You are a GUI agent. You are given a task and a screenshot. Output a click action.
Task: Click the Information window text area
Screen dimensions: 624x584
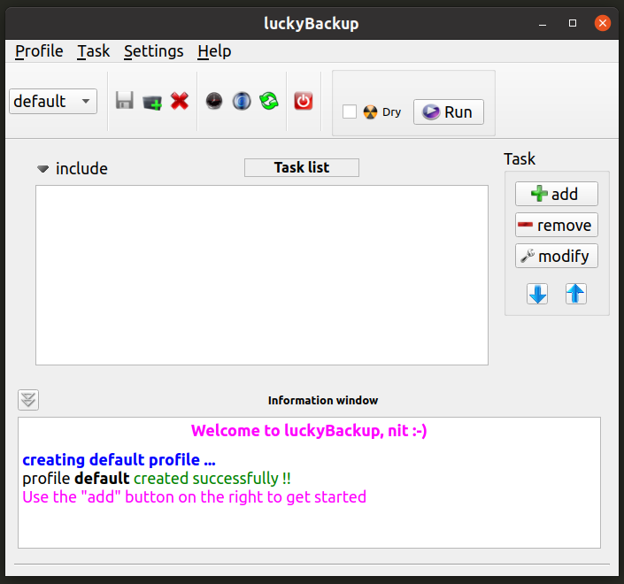click(309, 482)
